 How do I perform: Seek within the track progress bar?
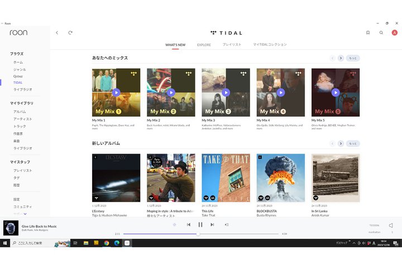point(201,234)
